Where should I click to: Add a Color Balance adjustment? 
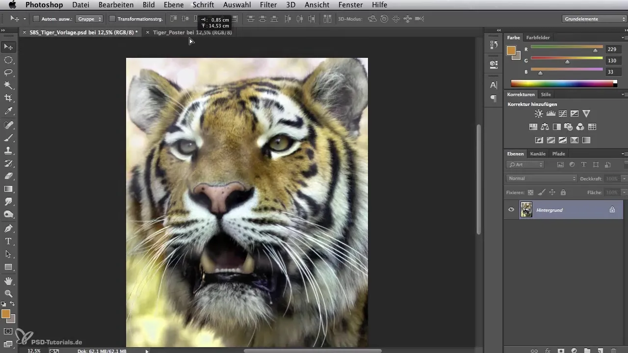pos(545,126)
